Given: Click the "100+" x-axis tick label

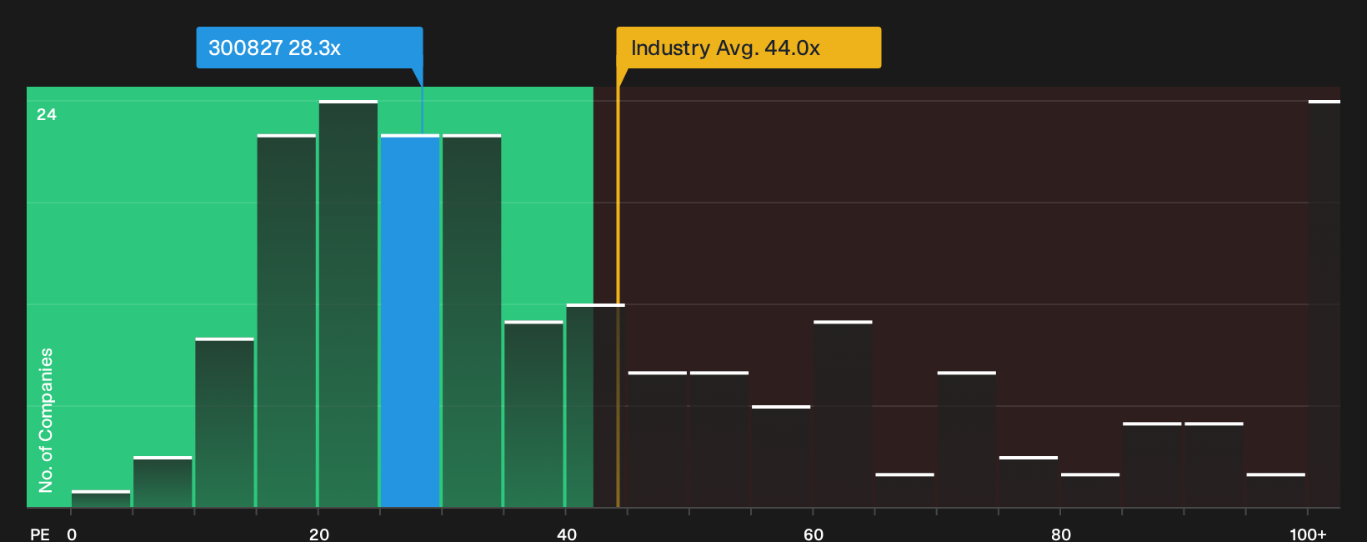Looking at the screenshot, I should point(1308,534).
